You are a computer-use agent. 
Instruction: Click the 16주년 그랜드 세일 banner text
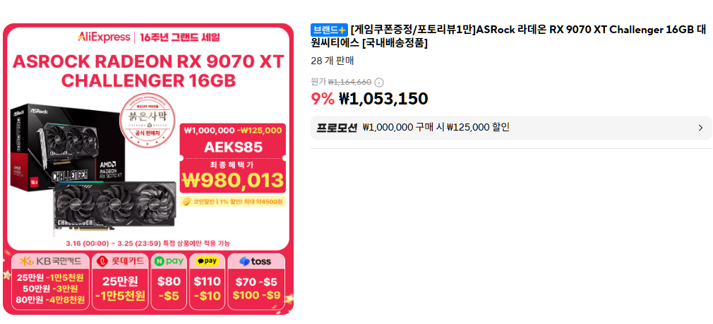[179, 37]
